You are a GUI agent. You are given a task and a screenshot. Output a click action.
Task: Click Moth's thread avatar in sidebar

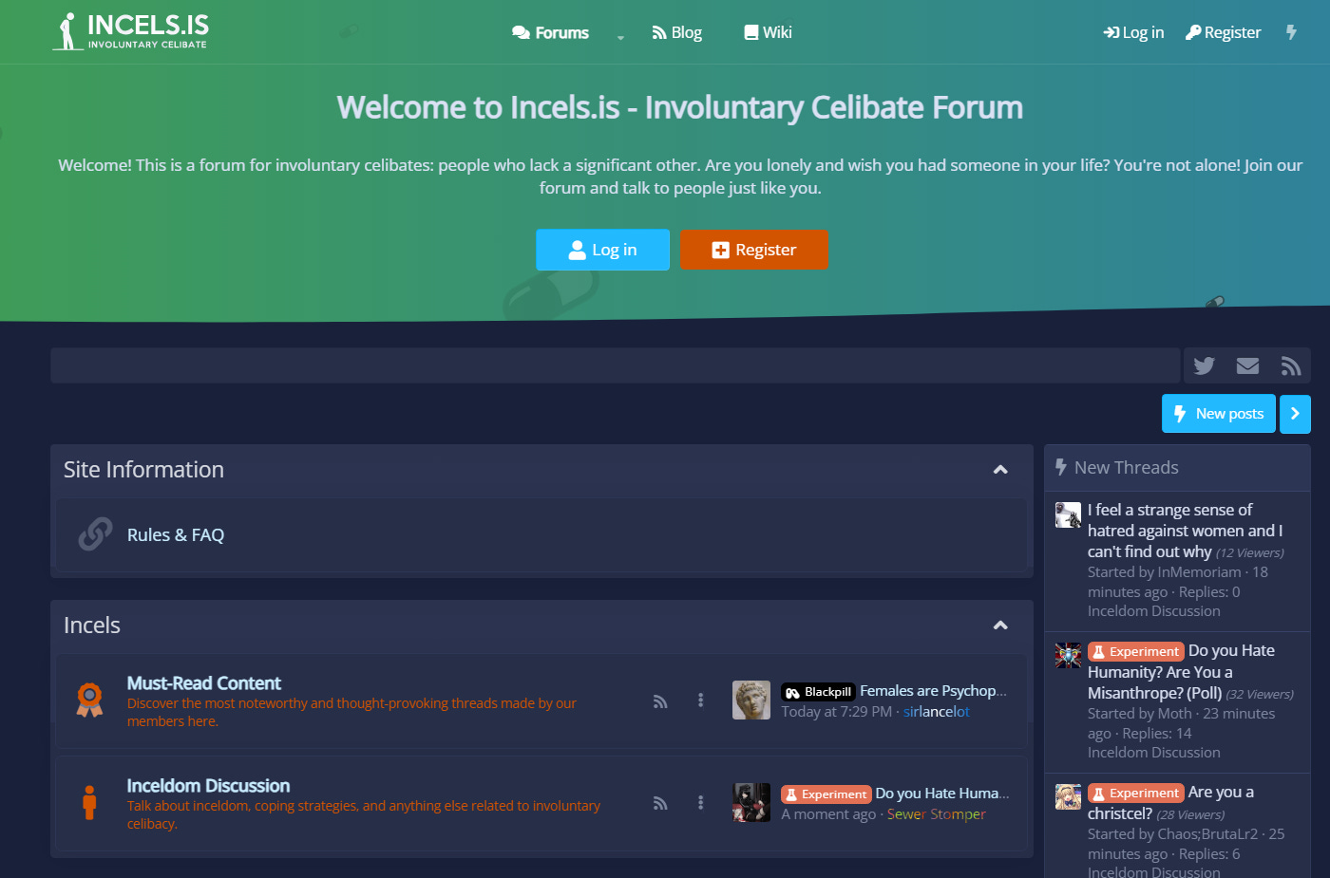pyautogui.click(x=1068, y=656)
